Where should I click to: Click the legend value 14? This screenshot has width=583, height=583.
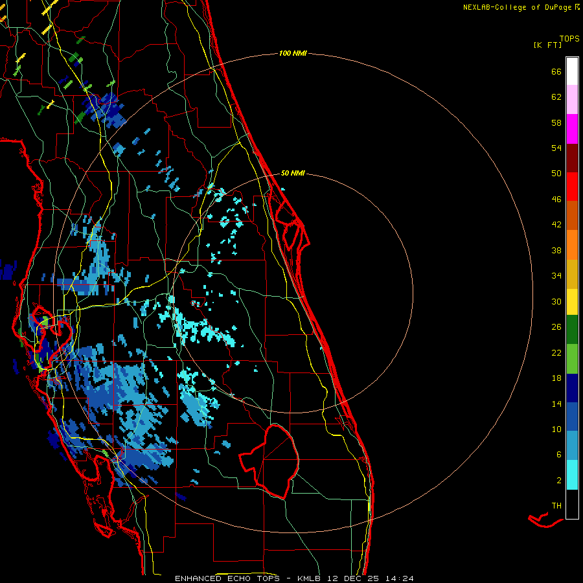(x=556, y=404)
